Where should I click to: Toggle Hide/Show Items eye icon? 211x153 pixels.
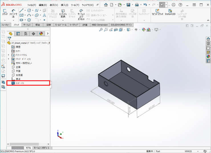pos(136,30)
